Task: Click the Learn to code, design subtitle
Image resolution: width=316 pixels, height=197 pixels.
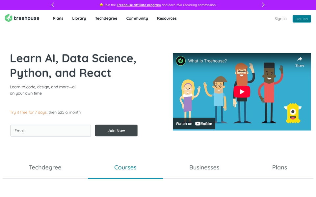Action: tap(43, 90)
